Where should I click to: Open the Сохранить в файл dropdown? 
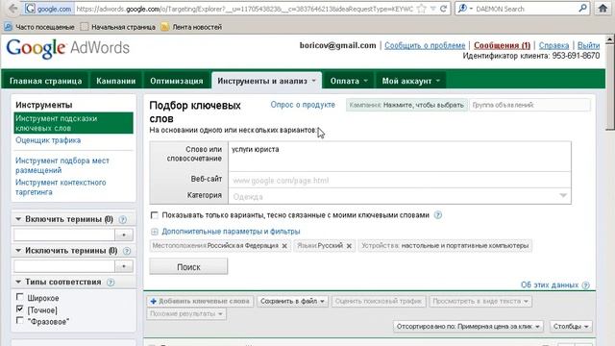pyautogui.click(x=292, y=301)
